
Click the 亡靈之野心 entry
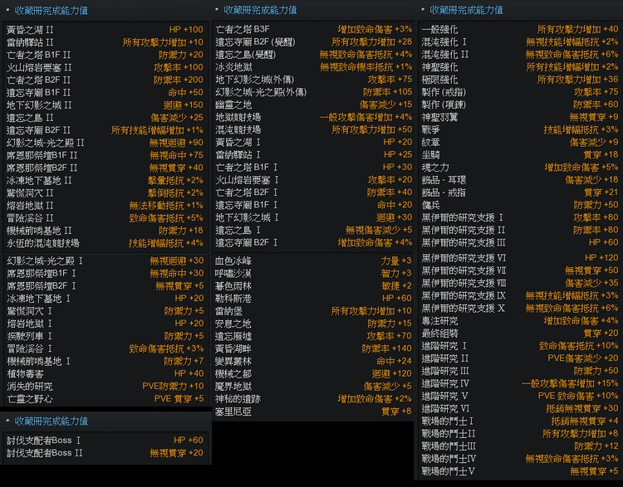[30, 399]
